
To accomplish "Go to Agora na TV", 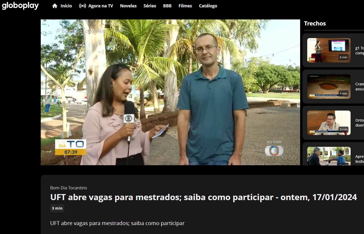I will coord(101,6).
